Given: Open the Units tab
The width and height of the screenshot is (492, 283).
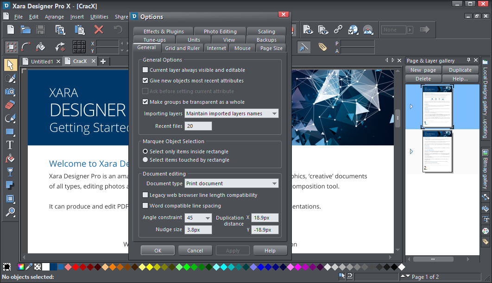Looking at the screenshot, I should tap(194, 40).
